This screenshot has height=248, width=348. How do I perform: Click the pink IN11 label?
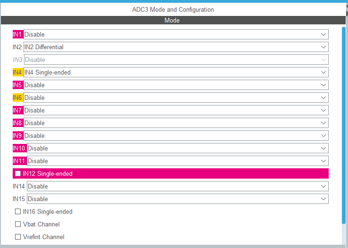coord(20,161)
